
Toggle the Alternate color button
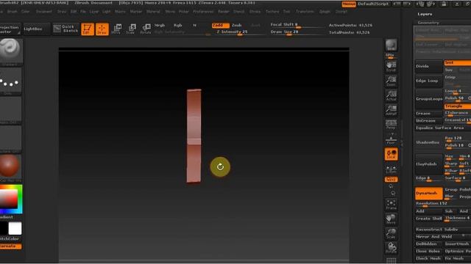pyautogui.click(x=10, y=246)
